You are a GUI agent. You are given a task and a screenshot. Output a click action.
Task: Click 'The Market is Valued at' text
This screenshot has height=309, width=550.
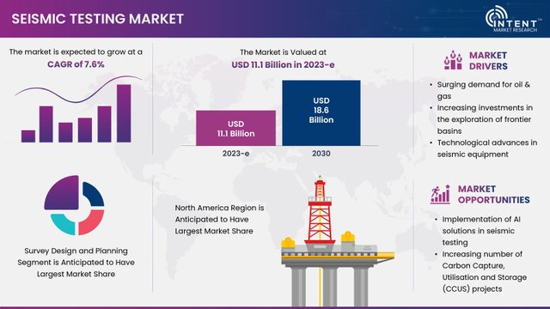283,52
